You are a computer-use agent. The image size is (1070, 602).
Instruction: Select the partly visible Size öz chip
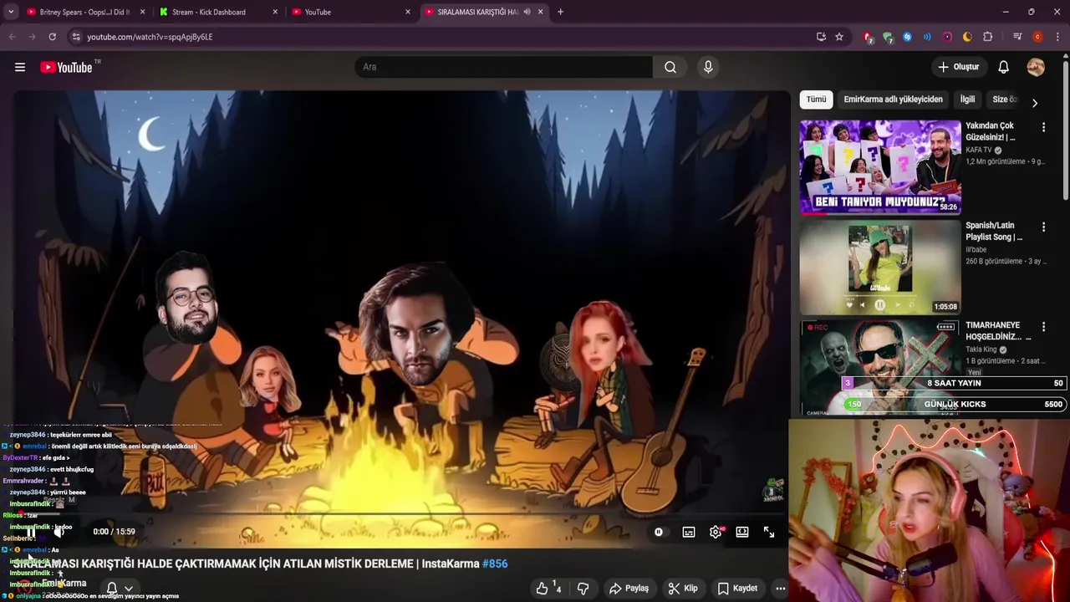click(1004, 99)
